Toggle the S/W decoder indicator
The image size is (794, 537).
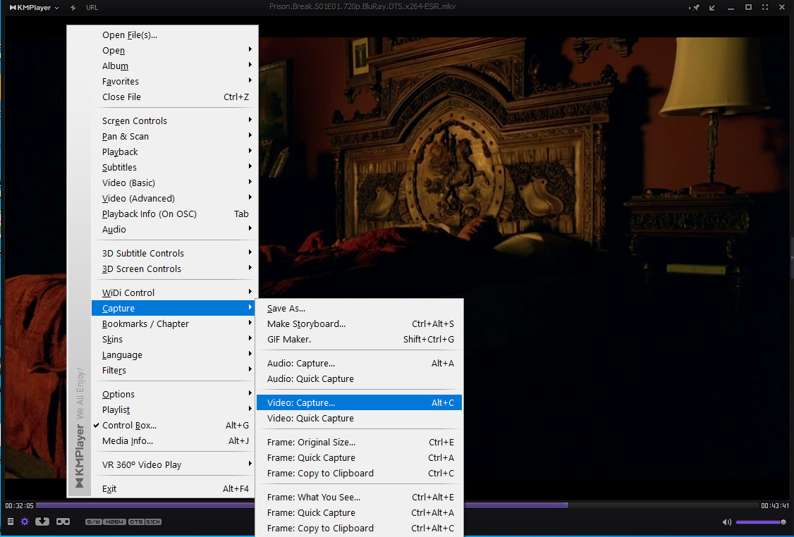point(93,522)
